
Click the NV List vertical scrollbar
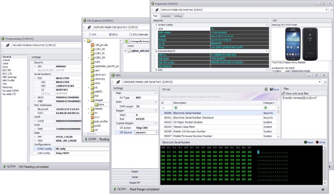pos(278,122)
